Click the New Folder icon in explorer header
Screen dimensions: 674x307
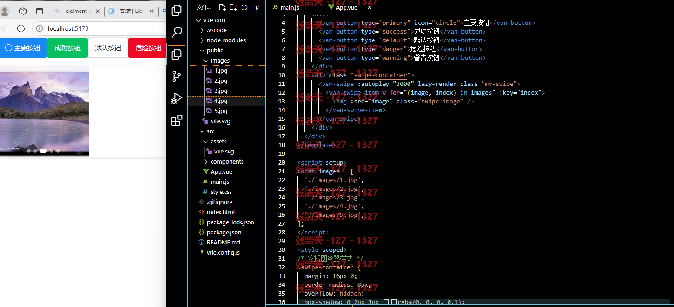coord(233,7)
